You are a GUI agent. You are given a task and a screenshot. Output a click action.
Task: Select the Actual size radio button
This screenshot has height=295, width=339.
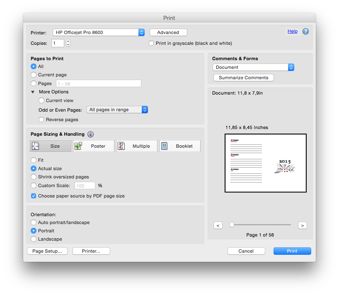pyautogui.click(x=34, y=168)
